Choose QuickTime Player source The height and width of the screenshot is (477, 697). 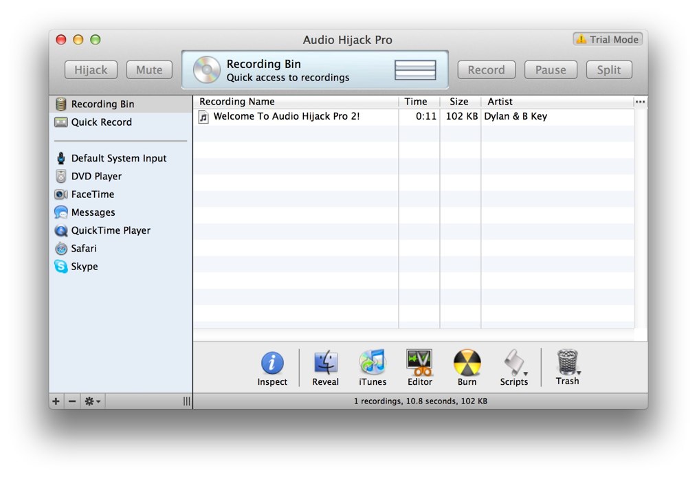[120, 230]
